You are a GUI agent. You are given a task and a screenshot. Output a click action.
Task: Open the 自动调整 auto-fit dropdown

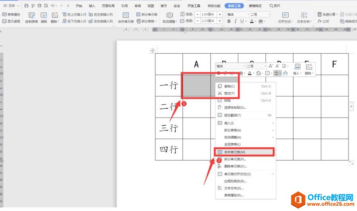tap(170, 18)
